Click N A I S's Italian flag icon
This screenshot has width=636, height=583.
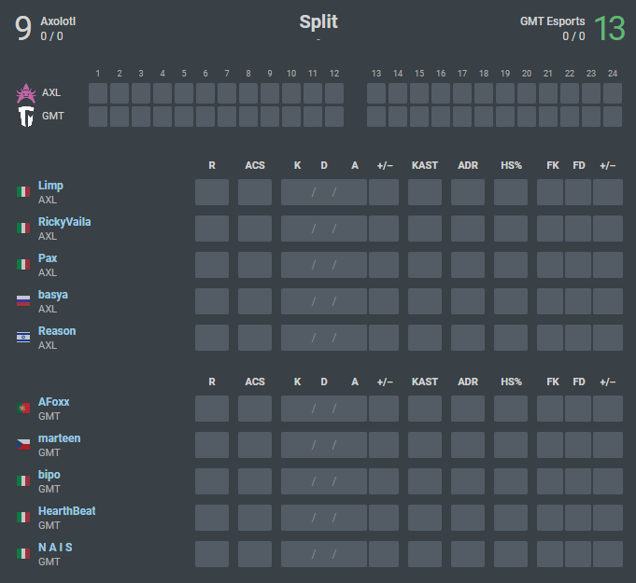pos(23,553)
